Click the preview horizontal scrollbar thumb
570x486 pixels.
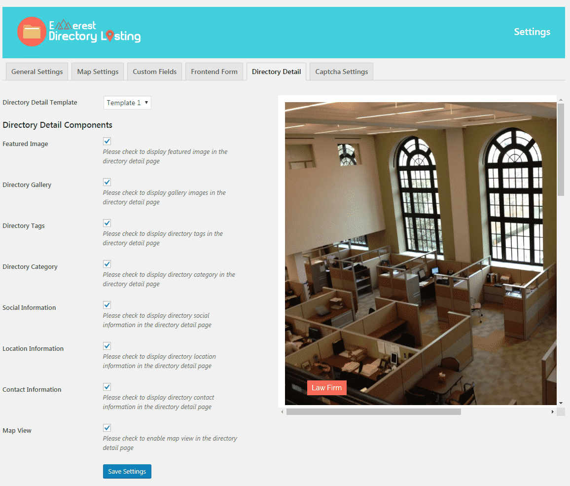374,412
